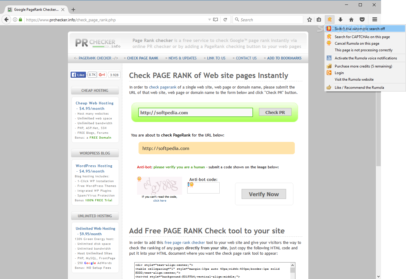Select Cancel Rumola on this page
406x279 pixels.
click(x=365, y=43)
